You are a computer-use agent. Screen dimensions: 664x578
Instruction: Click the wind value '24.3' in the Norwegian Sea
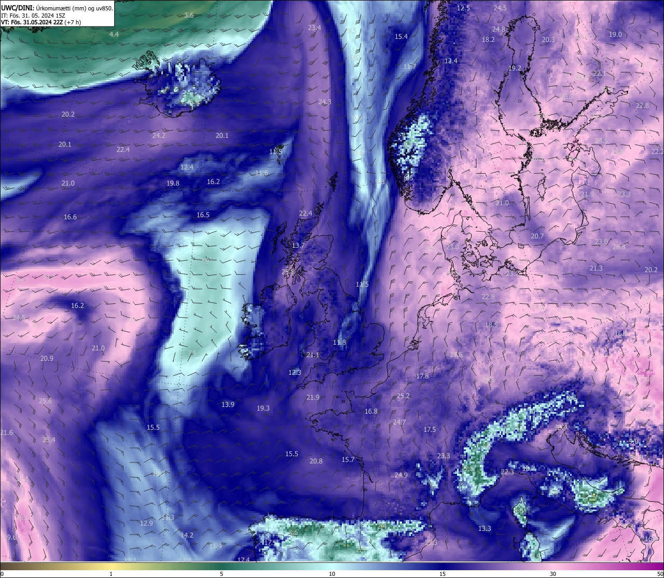pyautogui.click(x=325, y=102)
